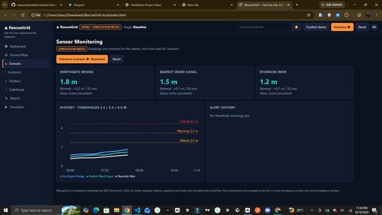
Task: Switch to the New Tab browser tab
Action: pos(207,5)
